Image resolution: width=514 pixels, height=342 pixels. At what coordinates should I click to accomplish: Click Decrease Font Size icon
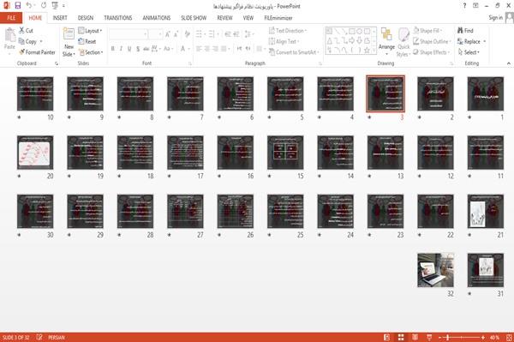point(176,34)
